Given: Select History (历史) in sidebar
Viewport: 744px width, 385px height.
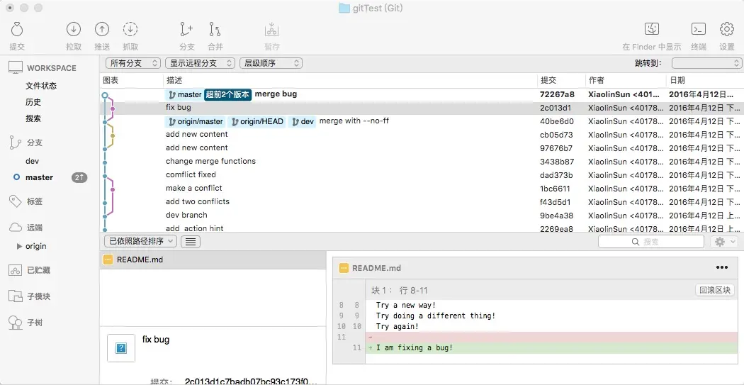Looking at the screenshot, I should click(33, 102).
